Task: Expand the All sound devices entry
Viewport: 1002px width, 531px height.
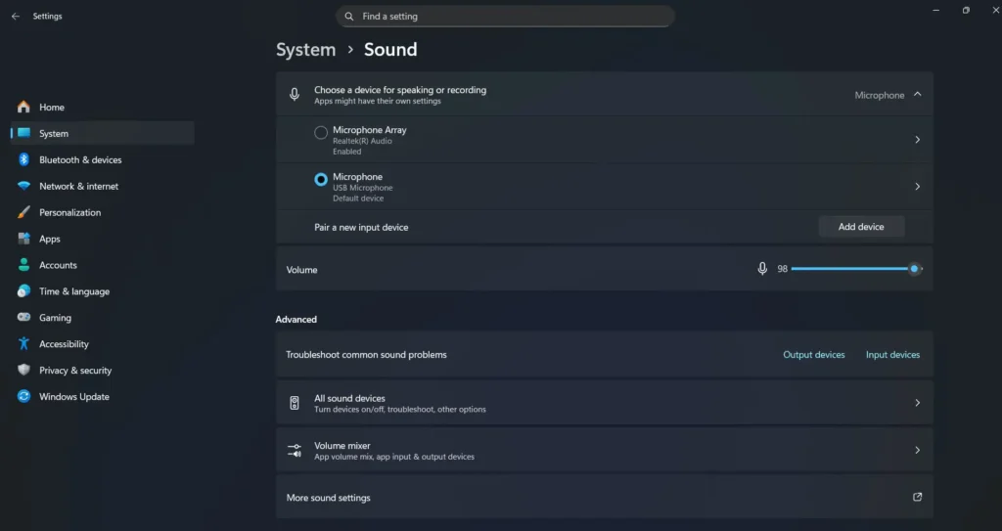Action: pyautogui.click(x=917, y=403)
